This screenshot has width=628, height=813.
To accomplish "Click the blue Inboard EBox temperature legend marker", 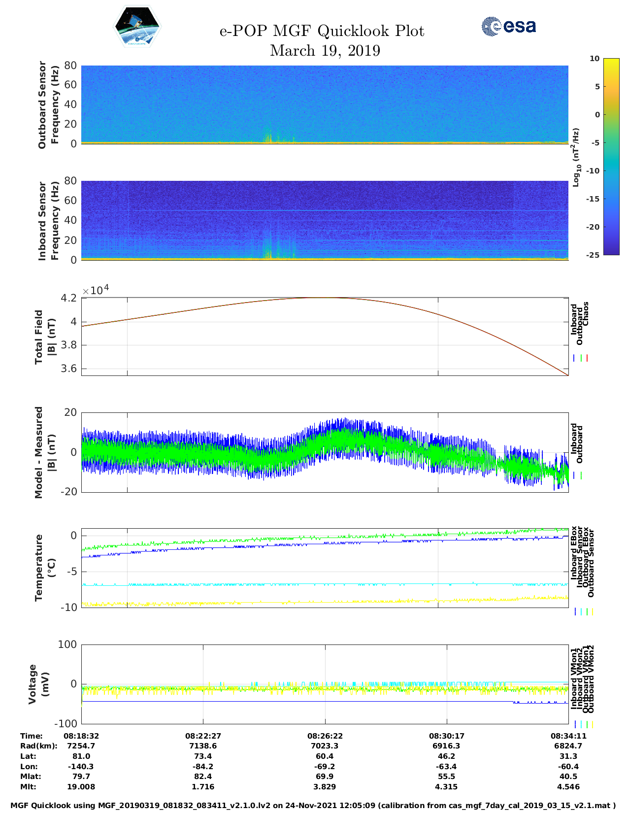I will (575, 611).
